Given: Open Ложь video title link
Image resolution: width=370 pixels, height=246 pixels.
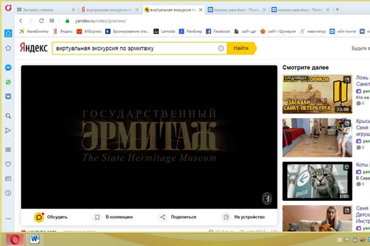Looking at the screenshot, I should coord(362,81).
